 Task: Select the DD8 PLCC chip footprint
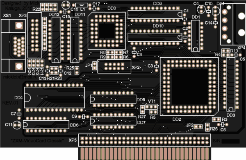(x=107, y=31)
